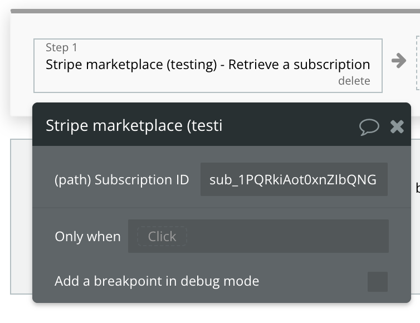
Task: Select the Step 1 Retrieve a subscription box
Action: point(208,66)
